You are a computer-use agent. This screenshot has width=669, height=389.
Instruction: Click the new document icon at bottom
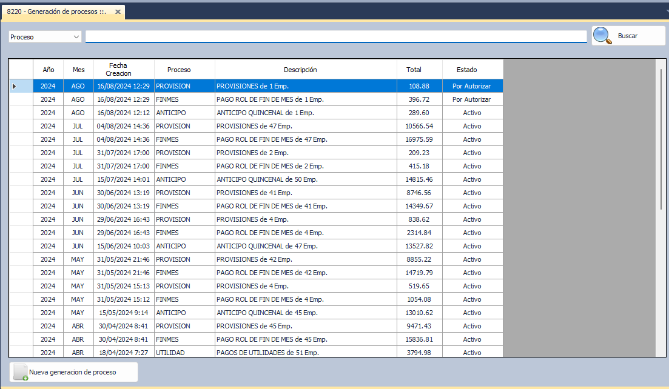(21, 372)
